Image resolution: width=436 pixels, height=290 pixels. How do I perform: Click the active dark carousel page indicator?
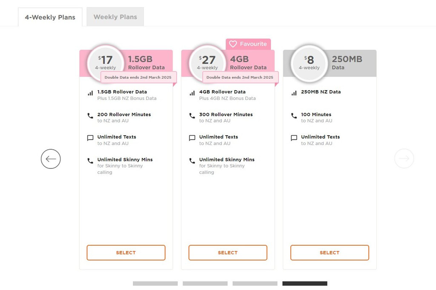click(304, 283)
